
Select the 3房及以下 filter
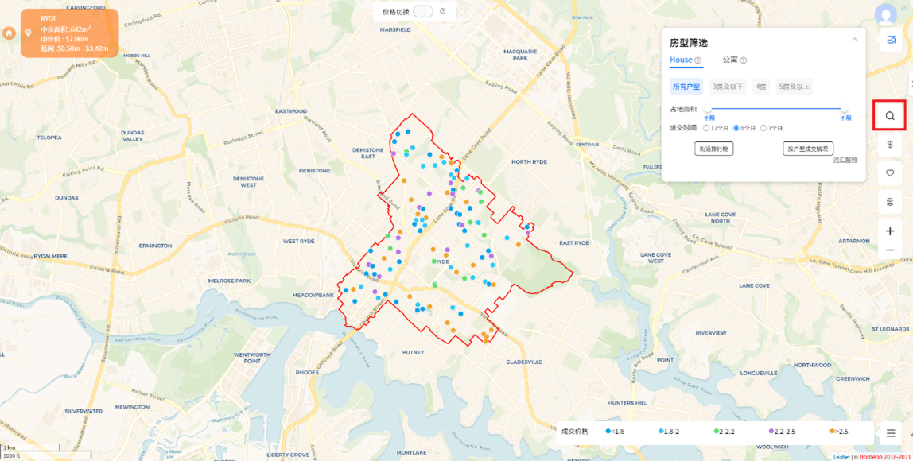(x=728, y=87)
